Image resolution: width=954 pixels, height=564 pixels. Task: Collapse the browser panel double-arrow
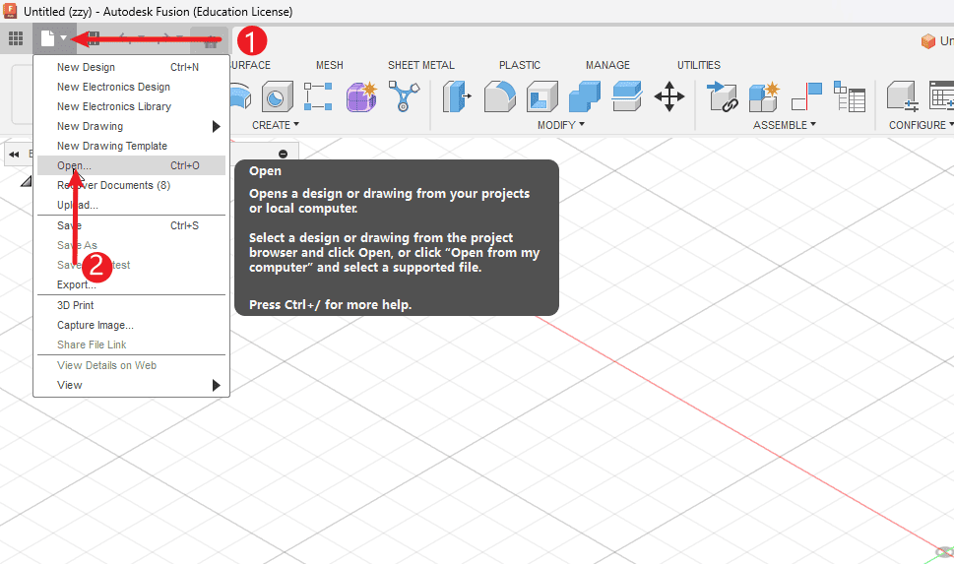15,155
